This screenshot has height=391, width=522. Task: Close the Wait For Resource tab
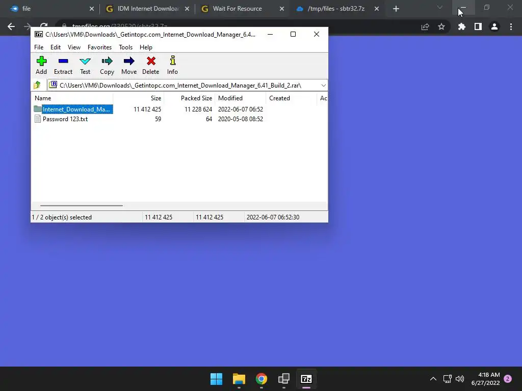(x=282, y=9)
